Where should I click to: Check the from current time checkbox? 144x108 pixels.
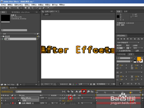tap(118, 51)
